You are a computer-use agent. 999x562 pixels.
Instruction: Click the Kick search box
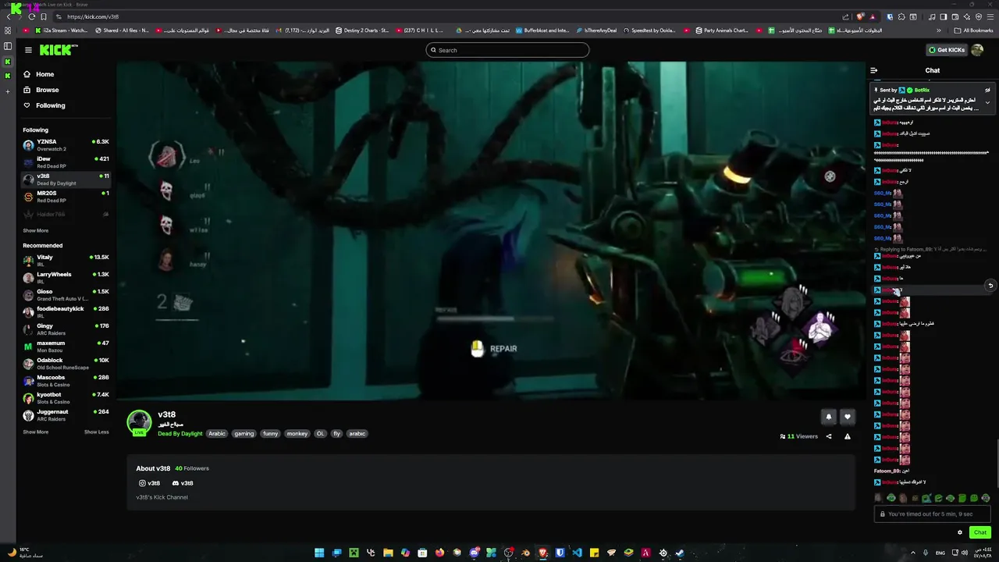point(507,50)
